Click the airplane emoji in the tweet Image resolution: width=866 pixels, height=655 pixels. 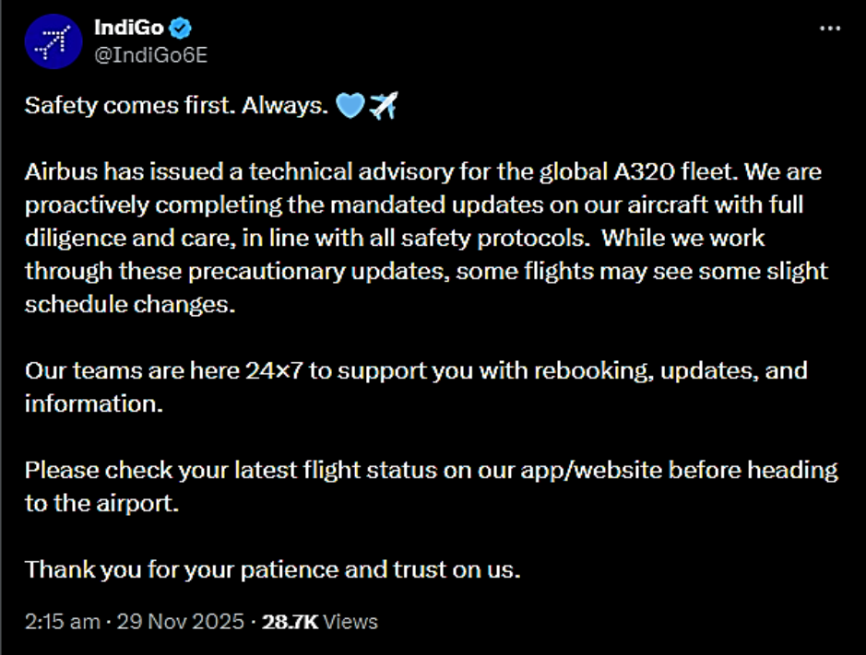383,107
